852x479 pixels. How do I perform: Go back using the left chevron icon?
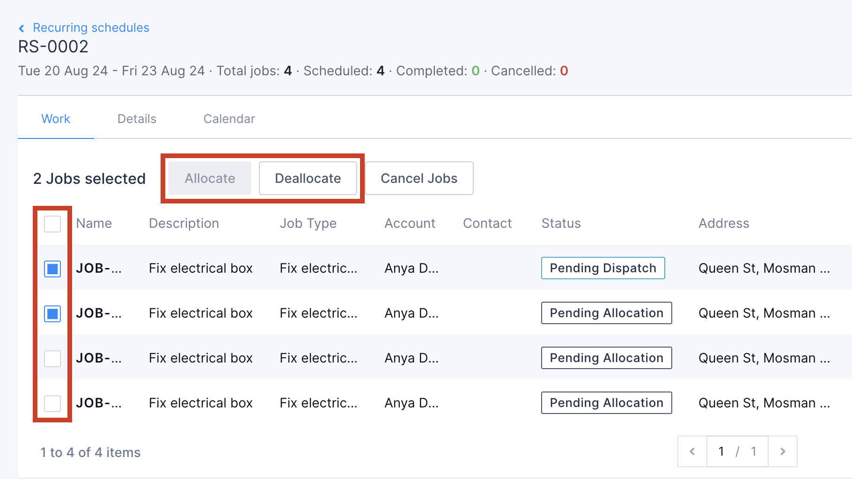click(x=22, y=28)
